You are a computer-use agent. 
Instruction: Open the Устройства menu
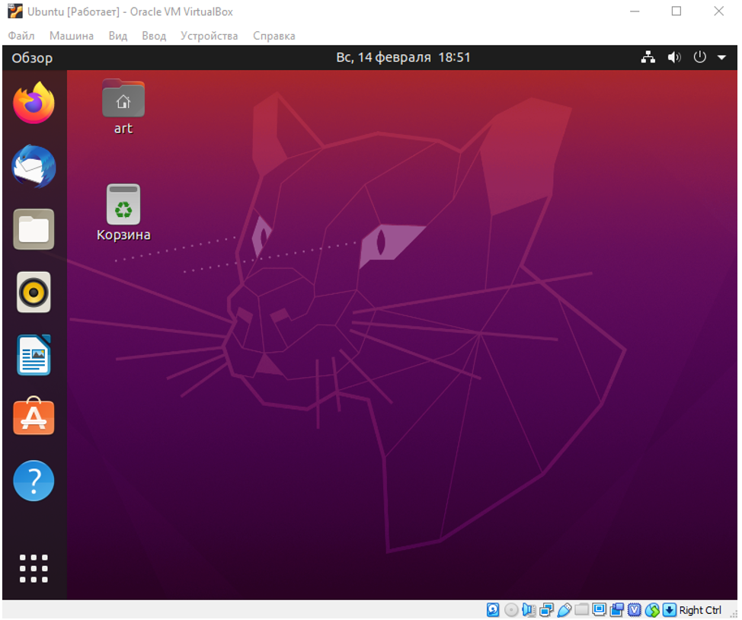tap(209, 36)
